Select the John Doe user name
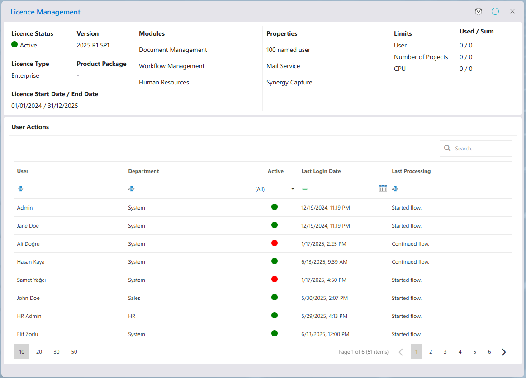This screenshot has width=526, height=378. pyautogui.click(x=28, y=298)
